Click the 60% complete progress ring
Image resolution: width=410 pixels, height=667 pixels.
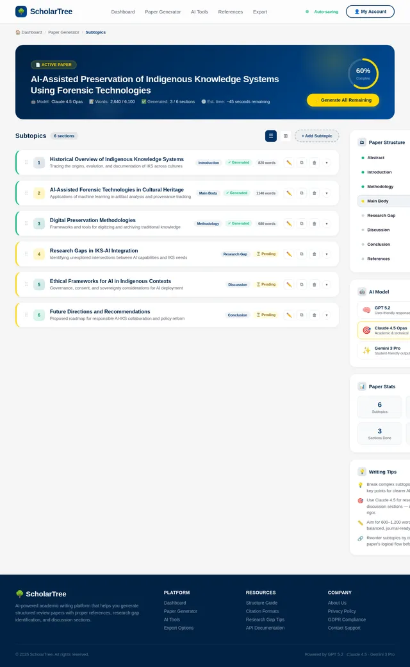click(x=363, y=73)
